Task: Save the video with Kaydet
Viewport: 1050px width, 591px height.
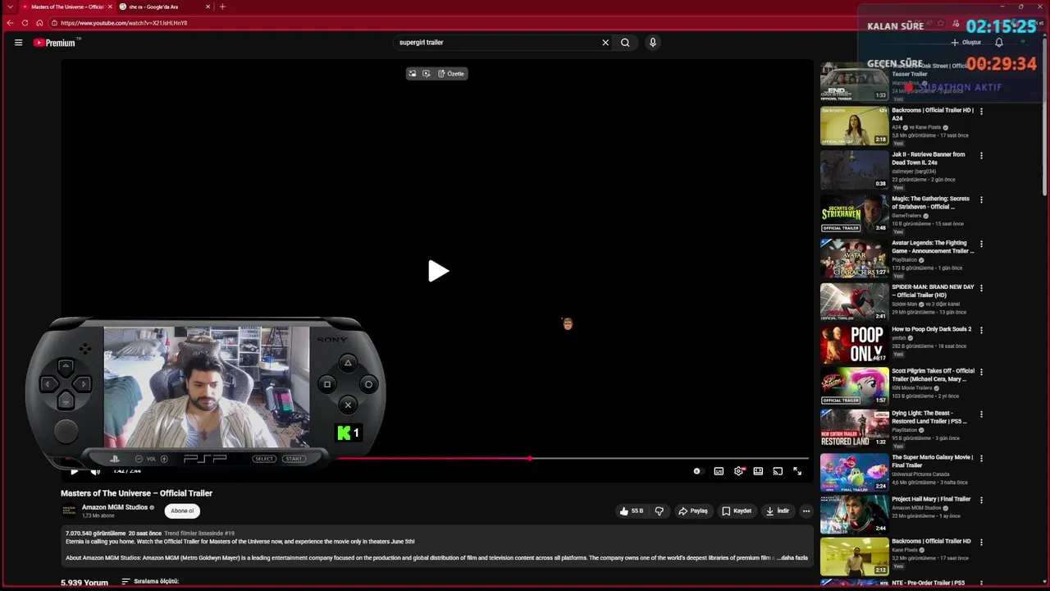Action: click(737, 511)
